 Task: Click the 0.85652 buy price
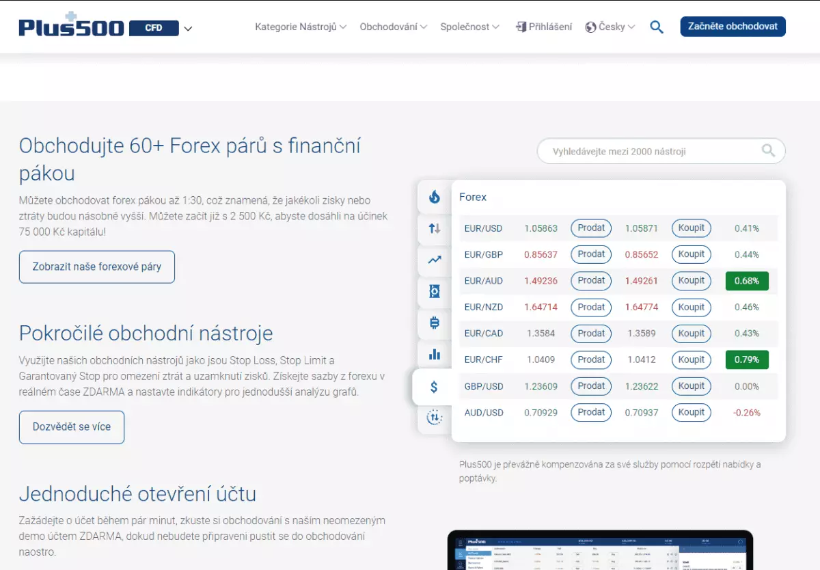[642, 255]
